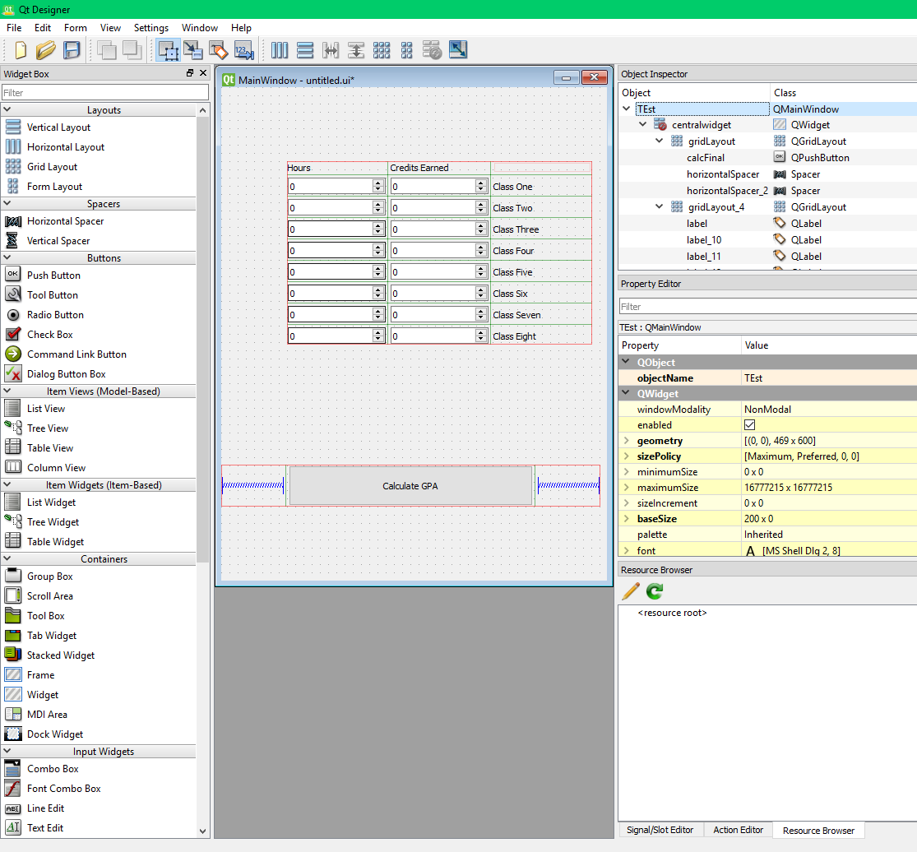Click the New Form toolbar icon
917x852 pixels.
(x=21, y=50)
